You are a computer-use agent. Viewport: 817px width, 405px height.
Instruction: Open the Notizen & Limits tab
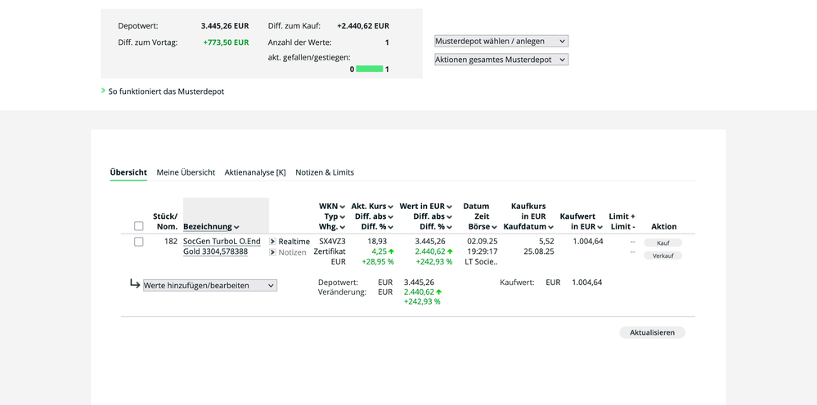coord(325,172)
